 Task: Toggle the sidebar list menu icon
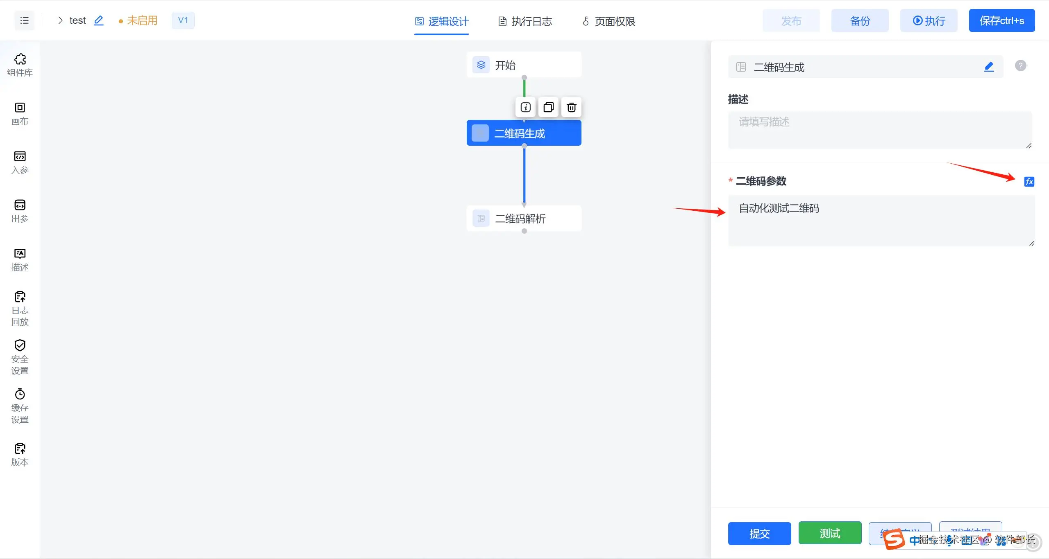coord(24,20)
